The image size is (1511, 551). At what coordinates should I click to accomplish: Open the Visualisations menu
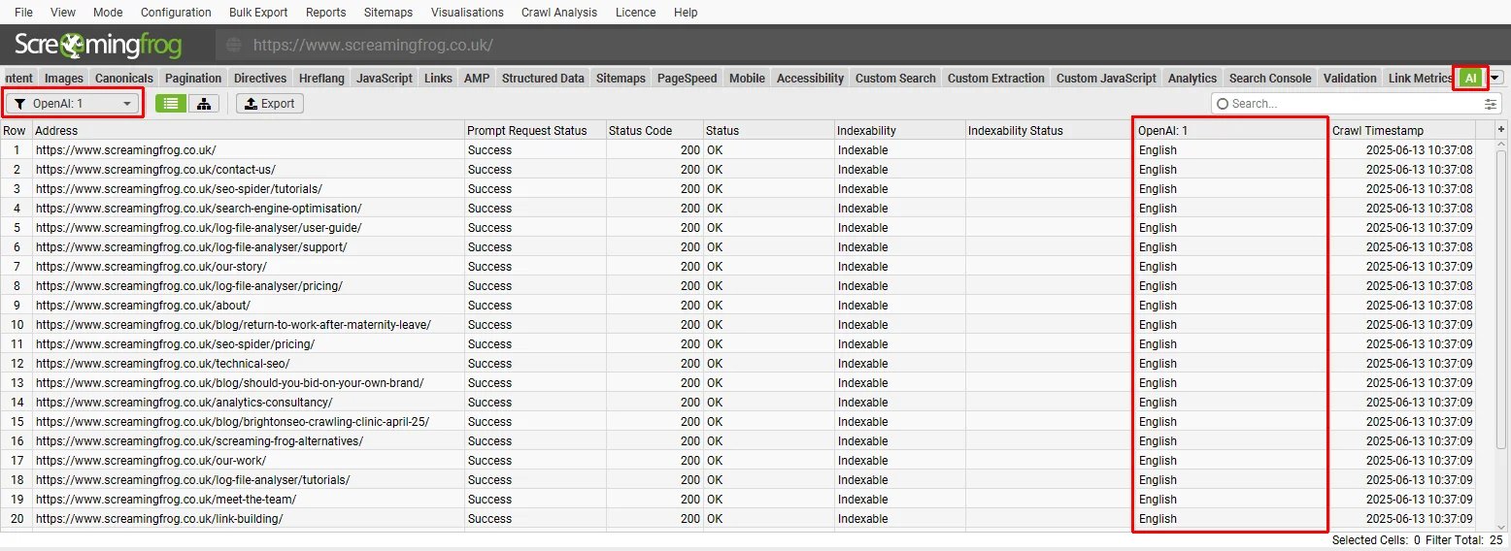point(467,13)
